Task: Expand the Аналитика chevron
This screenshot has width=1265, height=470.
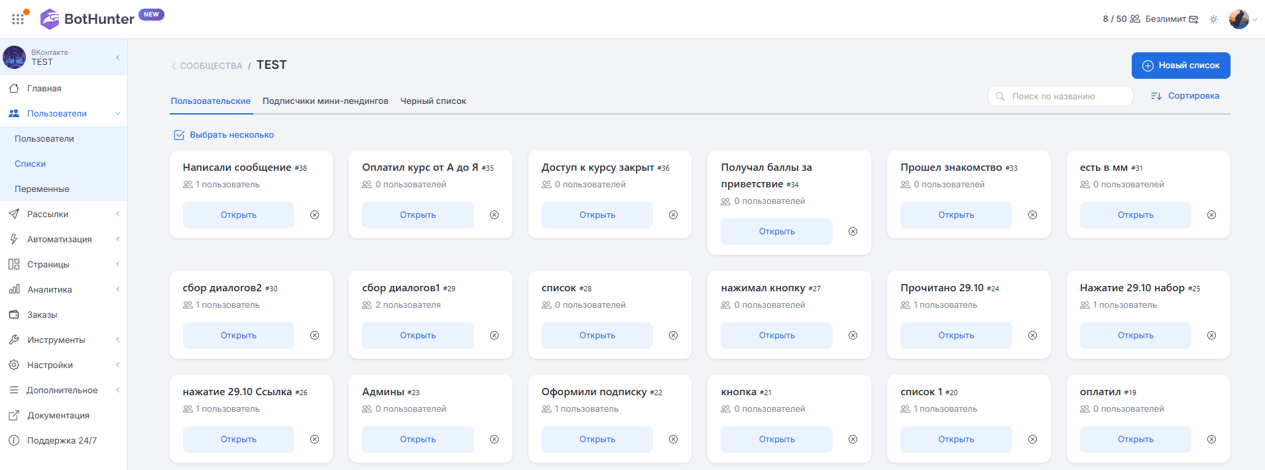Action: (x=118, y=289)
